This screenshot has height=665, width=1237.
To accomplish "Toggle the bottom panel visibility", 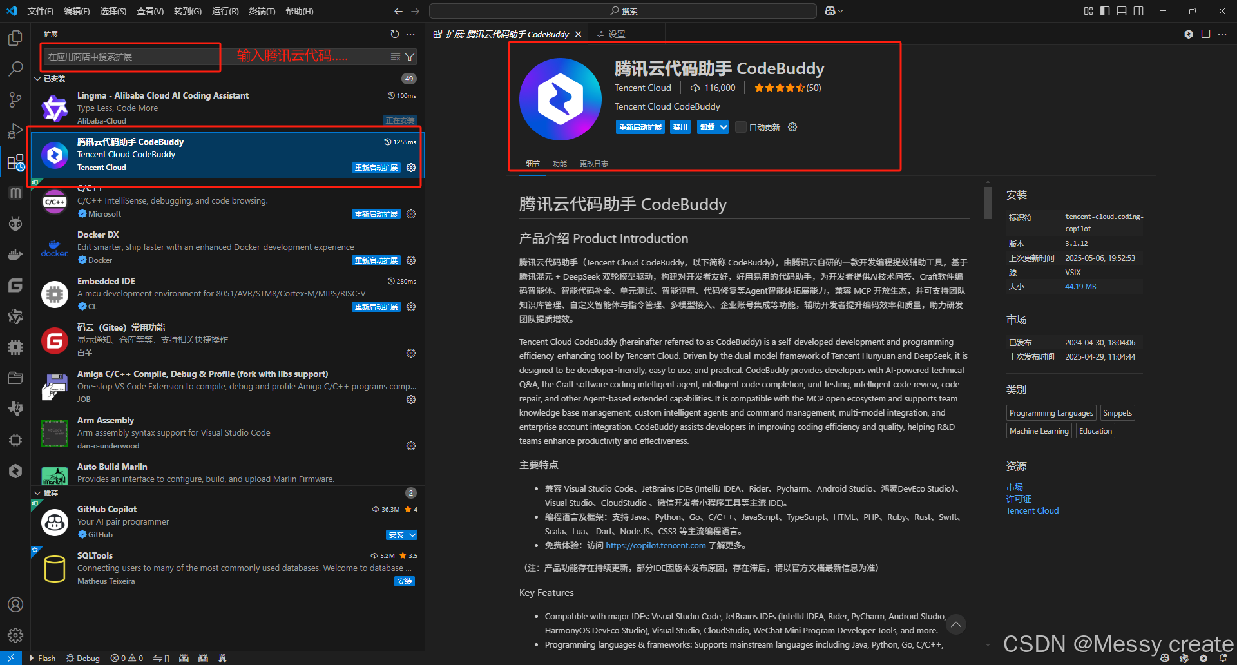I will pyautogui.click(x=1122, y=11).
